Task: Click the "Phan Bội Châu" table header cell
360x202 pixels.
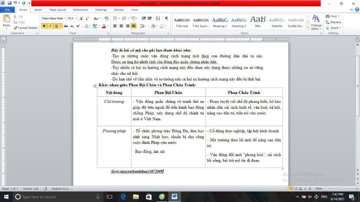Action: (168, 93)
